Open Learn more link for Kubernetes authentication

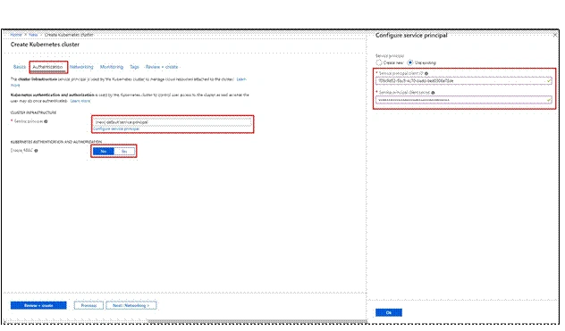80,101
